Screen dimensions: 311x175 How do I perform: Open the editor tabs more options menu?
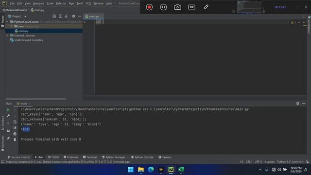pyautogui.click(x=304, y=16)
